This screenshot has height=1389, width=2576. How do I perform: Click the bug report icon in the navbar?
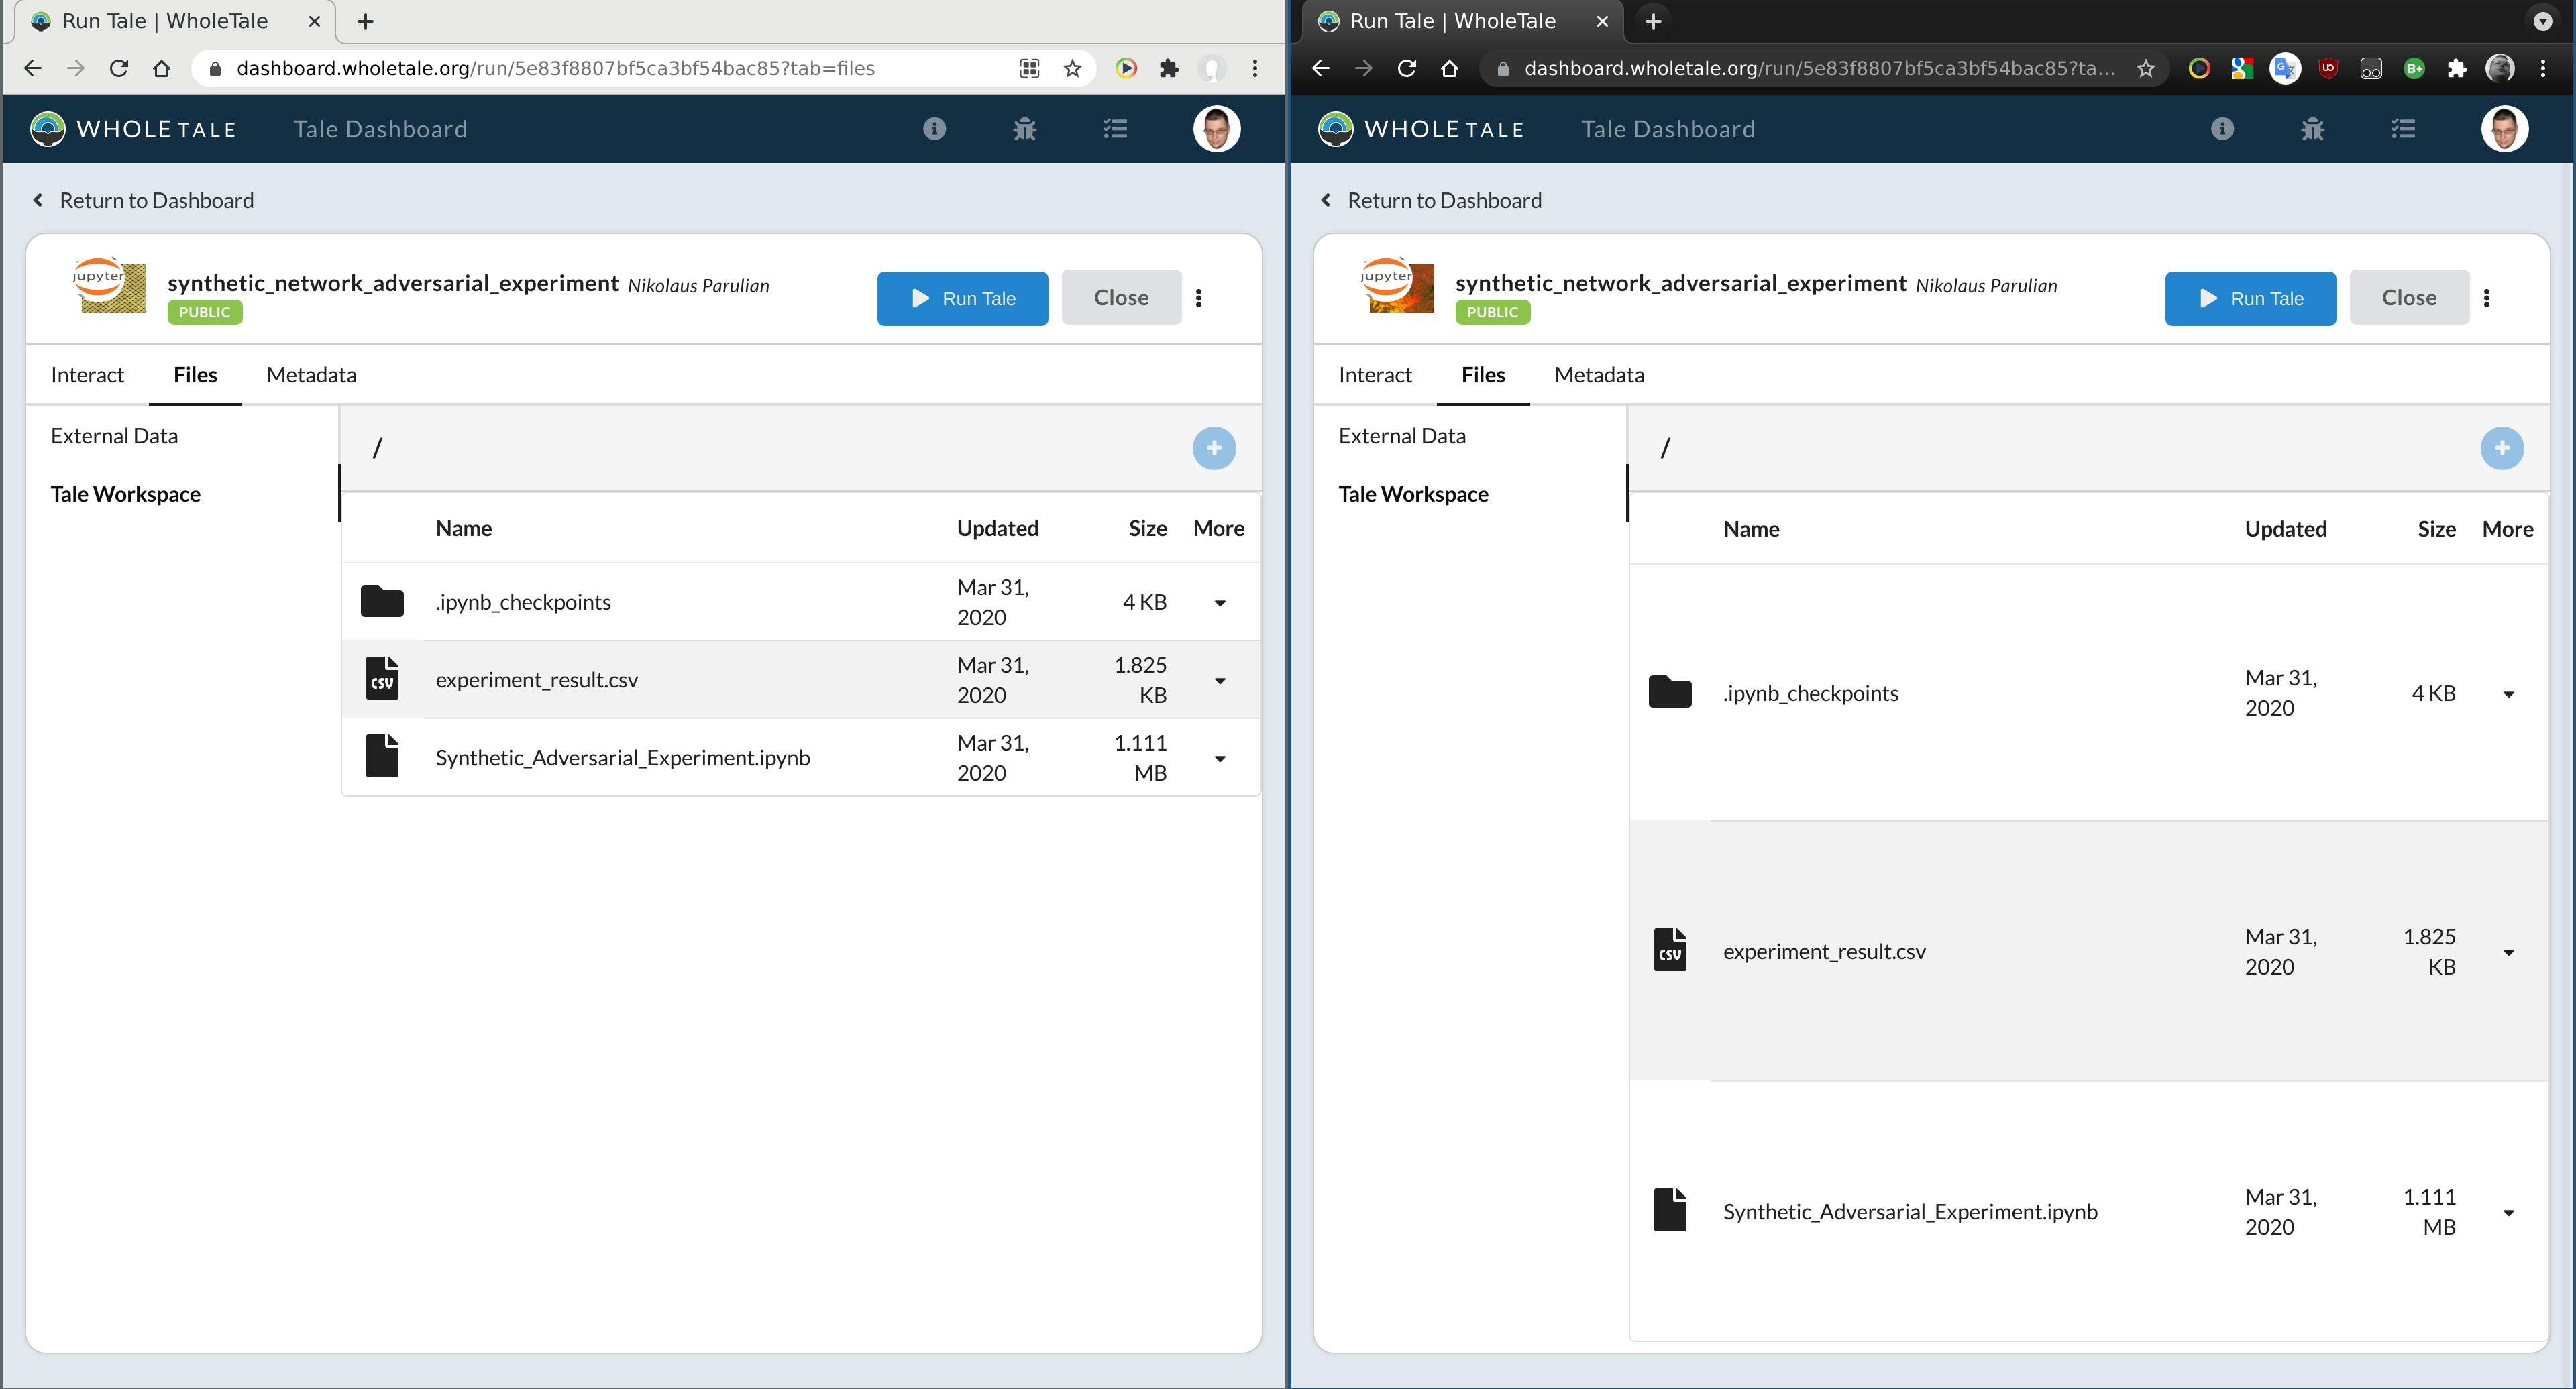pos(1024,128)
